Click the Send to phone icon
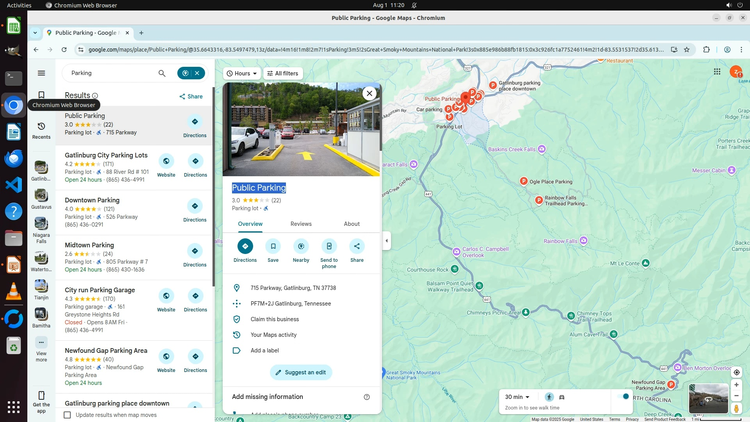The image size is (750, 422). 329,246
